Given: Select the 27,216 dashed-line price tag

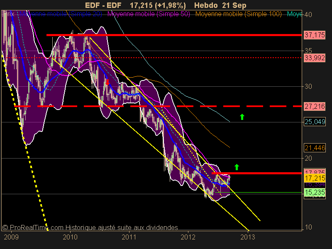Looking at the screenshot, I should [315, 106].
